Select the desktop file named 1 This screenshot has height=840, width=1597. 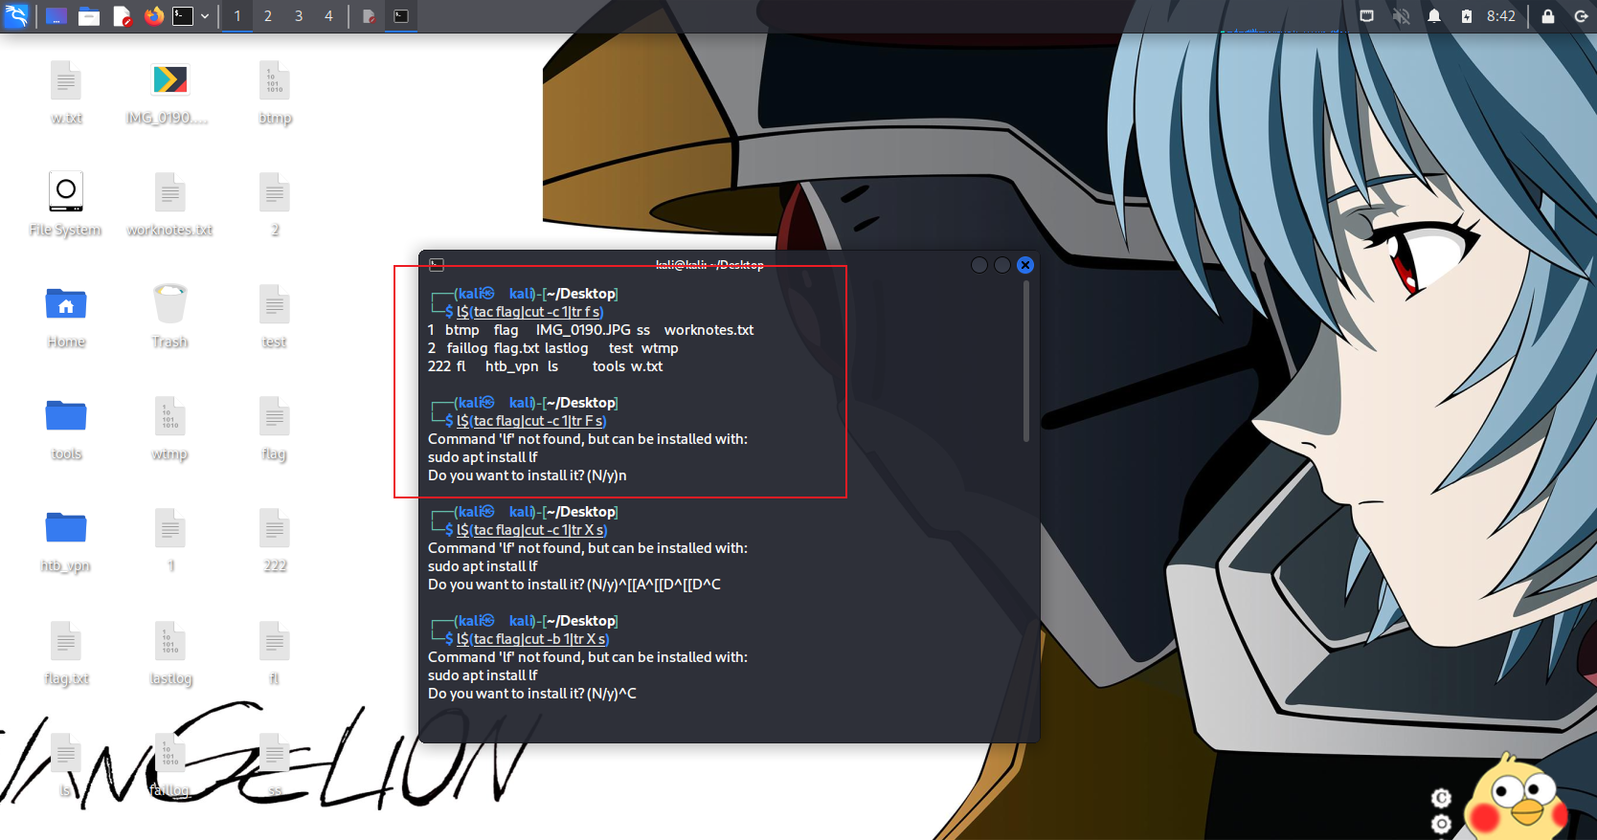[169, 540]
